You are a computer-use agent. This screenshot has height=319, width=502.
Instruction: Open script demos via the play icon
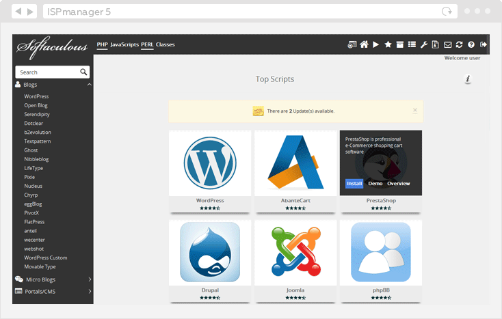376,45
